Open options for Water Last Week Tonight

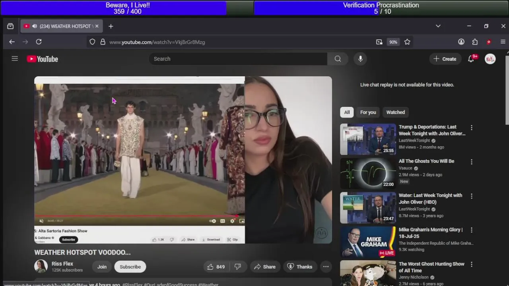pos(472,196)
